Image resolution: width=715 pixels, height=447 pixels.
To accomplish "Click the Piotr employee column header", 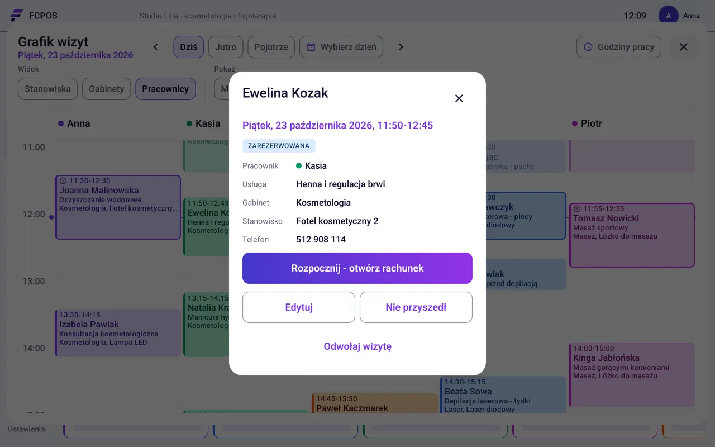I will [x=587, y=123].
